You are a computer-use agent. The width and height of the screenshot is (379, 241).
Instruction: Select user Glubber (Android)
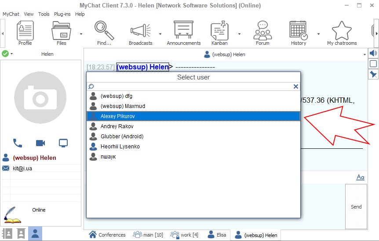[193, 136]
